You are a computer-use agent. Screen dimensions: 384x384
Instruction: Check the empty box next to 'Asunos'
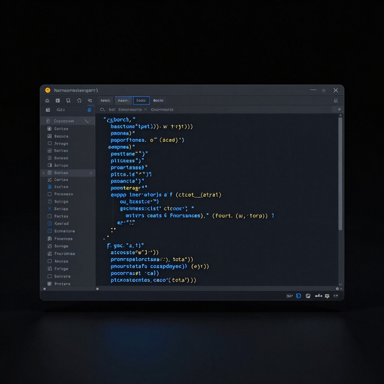[x=49, y=261]
